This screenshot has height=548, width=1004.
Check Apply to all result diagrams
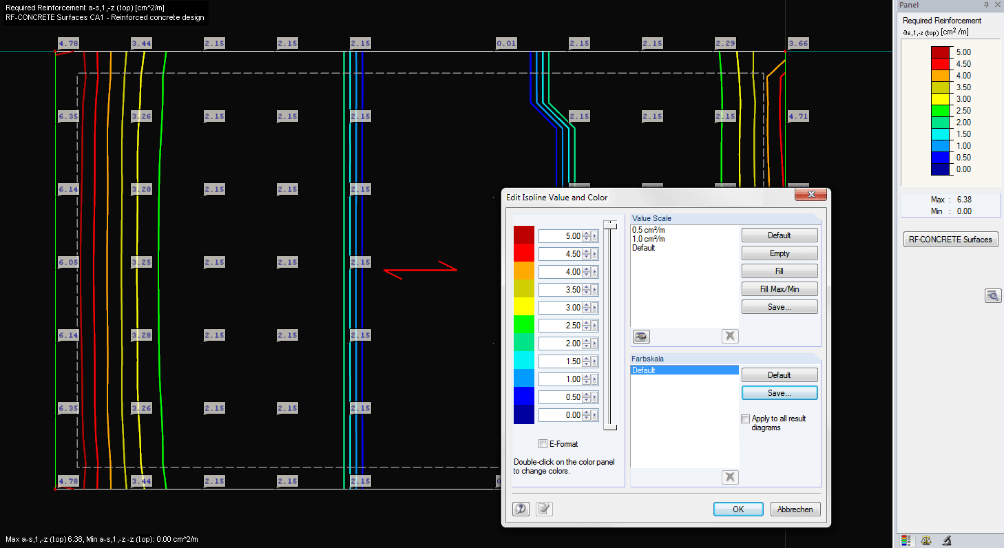pos(745,419)
